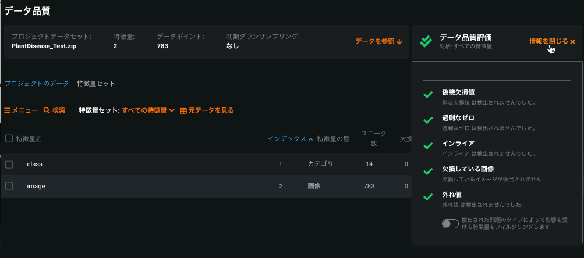Screen dimensions: 584x258
Task: Open the image feature row
Action: [x=36, y=186]
